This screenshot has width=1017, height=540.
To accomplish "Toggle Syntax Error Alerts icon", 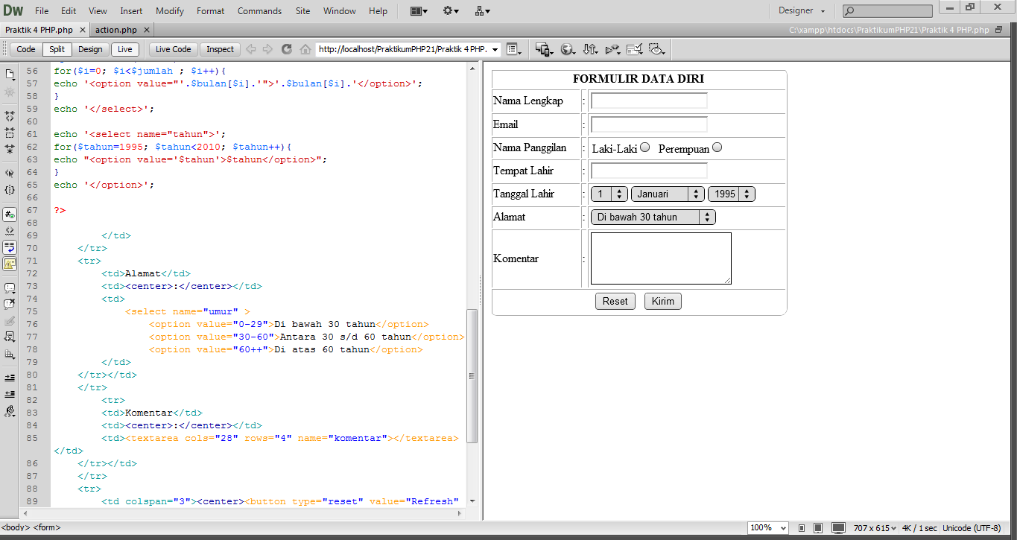I will pyautogui.click(x=10, y=264).
